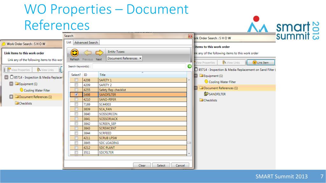Check the Safety Rep checklist checkbox
Screen dimensions: 326x183
[x=76, y=90]
